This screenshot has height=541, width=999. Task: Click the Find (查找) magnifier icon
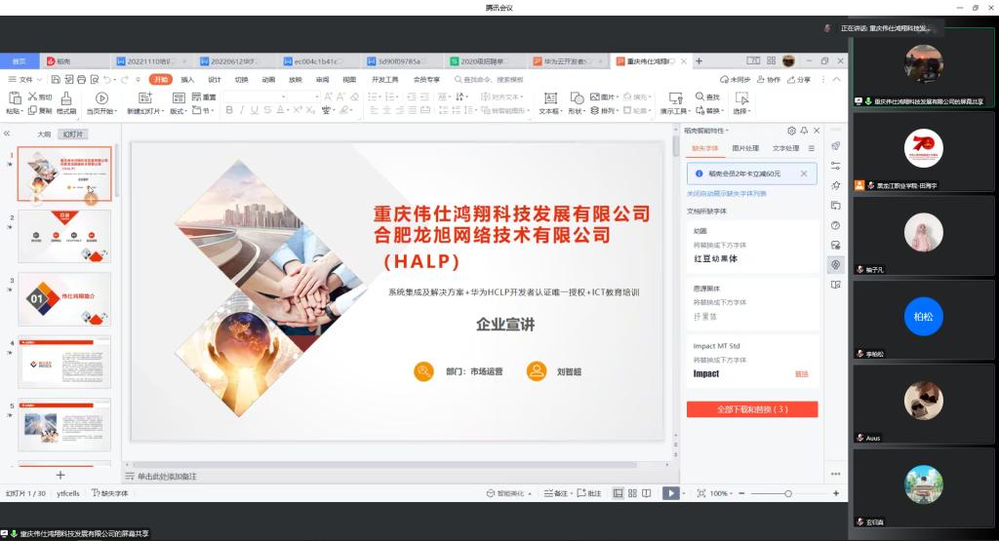click(699, 97)
